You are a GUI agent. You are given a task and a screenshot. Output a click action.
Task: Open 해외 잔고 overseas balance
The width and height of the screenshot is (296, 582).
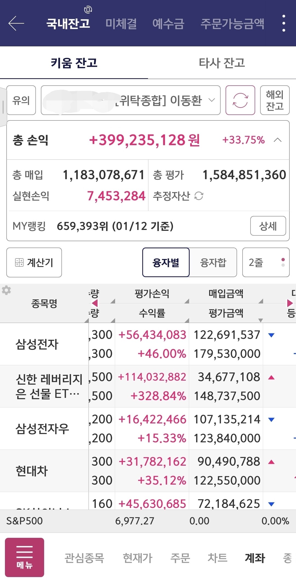[275, 100]
